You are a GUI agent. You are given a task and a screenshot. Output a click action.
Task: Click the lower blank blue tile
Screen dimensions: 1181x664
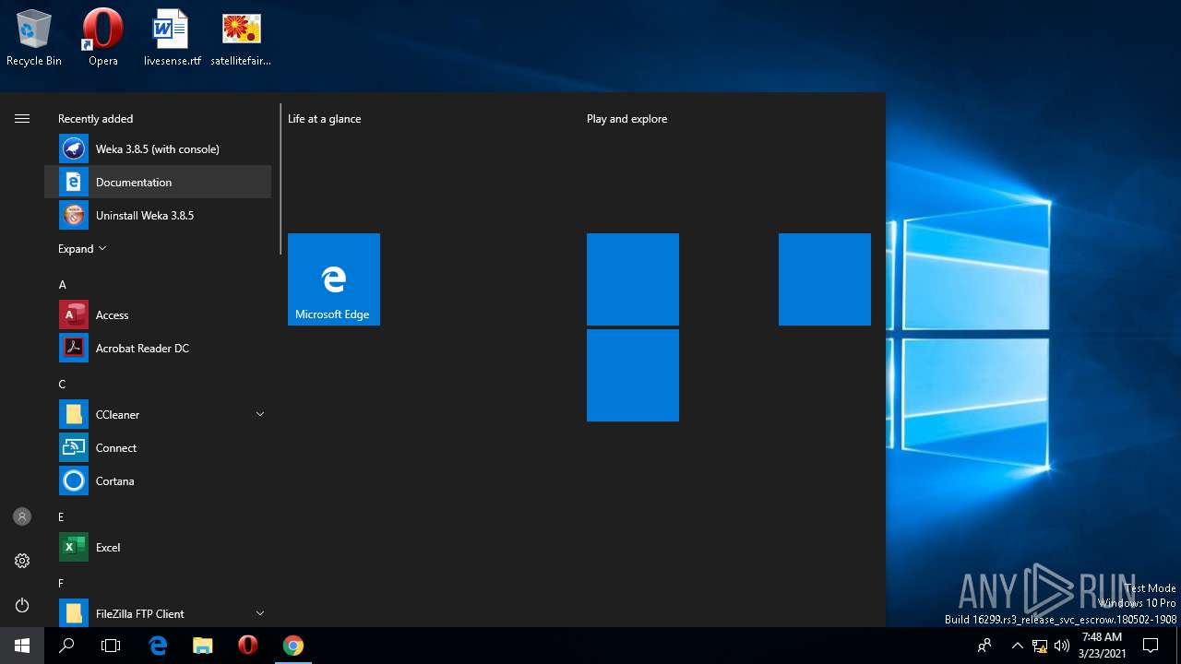click(x=633, y=375)
